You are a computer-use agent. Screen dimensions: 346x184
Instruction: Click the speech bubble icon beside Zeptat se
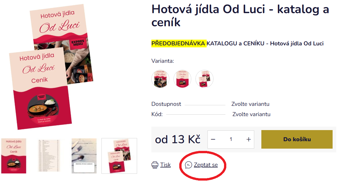coord(188,165)
